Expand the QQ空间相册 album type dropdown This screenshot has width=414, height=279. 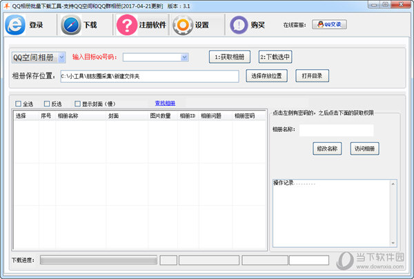click(61, 57)
